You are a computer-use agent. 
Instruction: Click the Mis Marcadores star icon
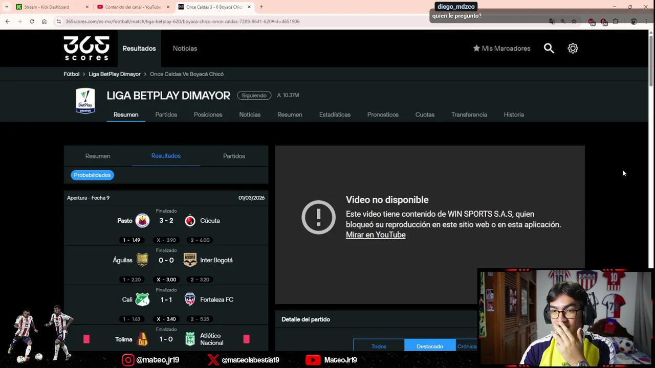click(476, 48)
